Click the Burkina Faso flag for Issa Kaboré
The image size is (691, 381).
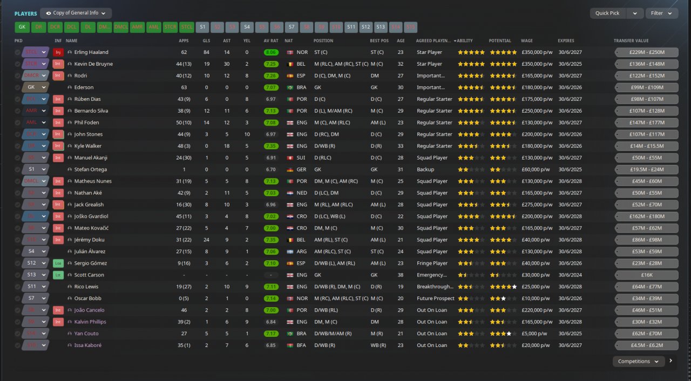pyautogui.click(x=290, y=345)
